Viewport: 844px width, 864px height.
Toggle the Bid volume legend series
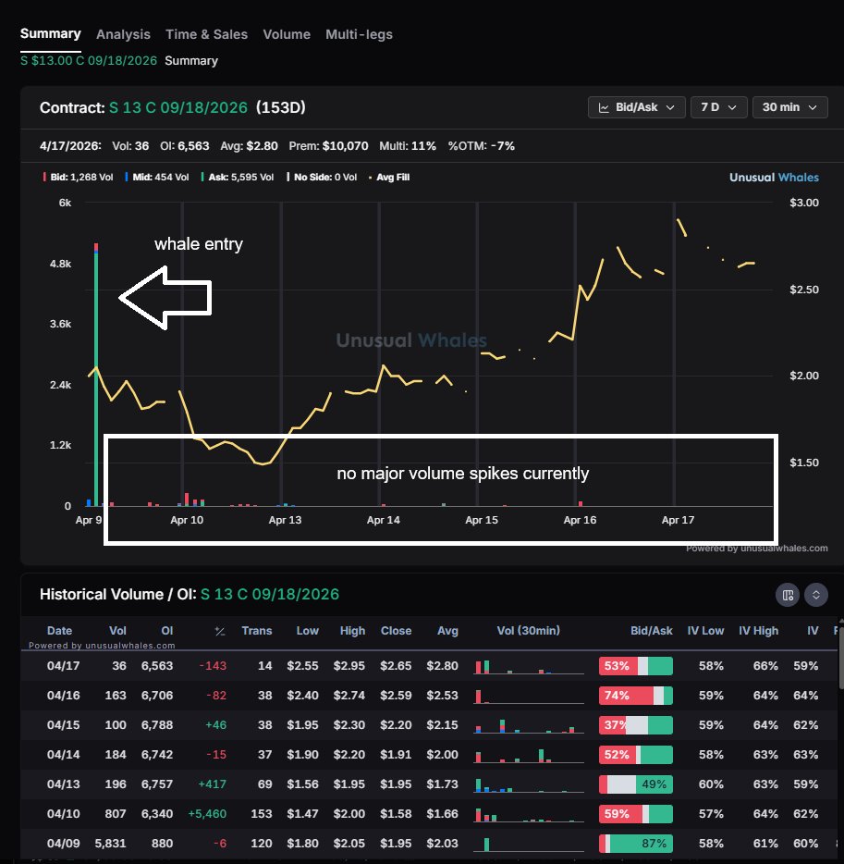click(69, 178)
